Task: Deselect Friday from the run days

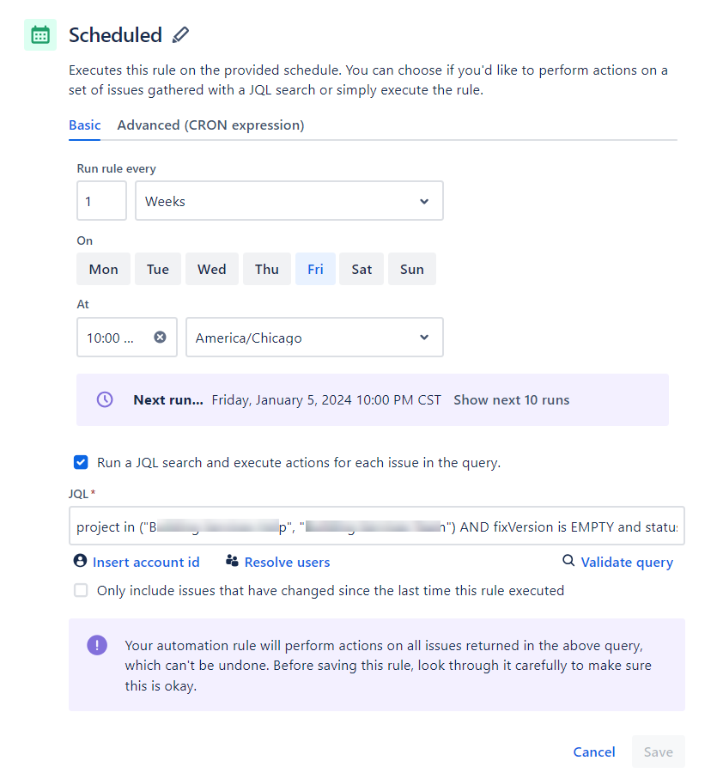Action: tap(313, 268)
